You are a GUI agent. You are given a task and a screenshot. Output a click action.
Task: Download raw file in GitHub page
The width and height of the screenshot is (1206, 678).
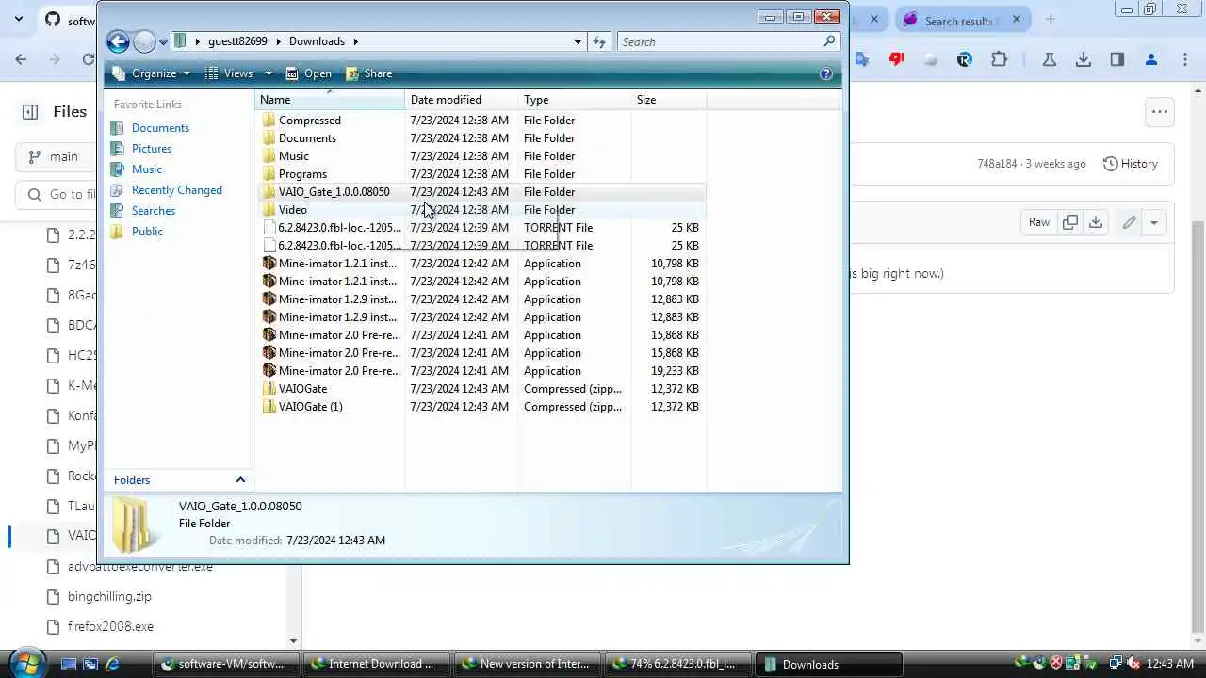[x=1096, y=222]
